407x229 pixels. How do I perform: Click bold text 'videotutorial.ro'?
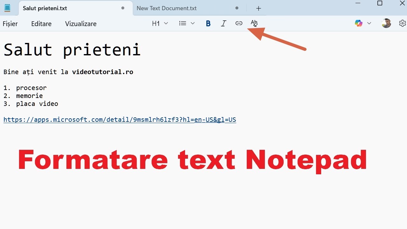point(103,72)
